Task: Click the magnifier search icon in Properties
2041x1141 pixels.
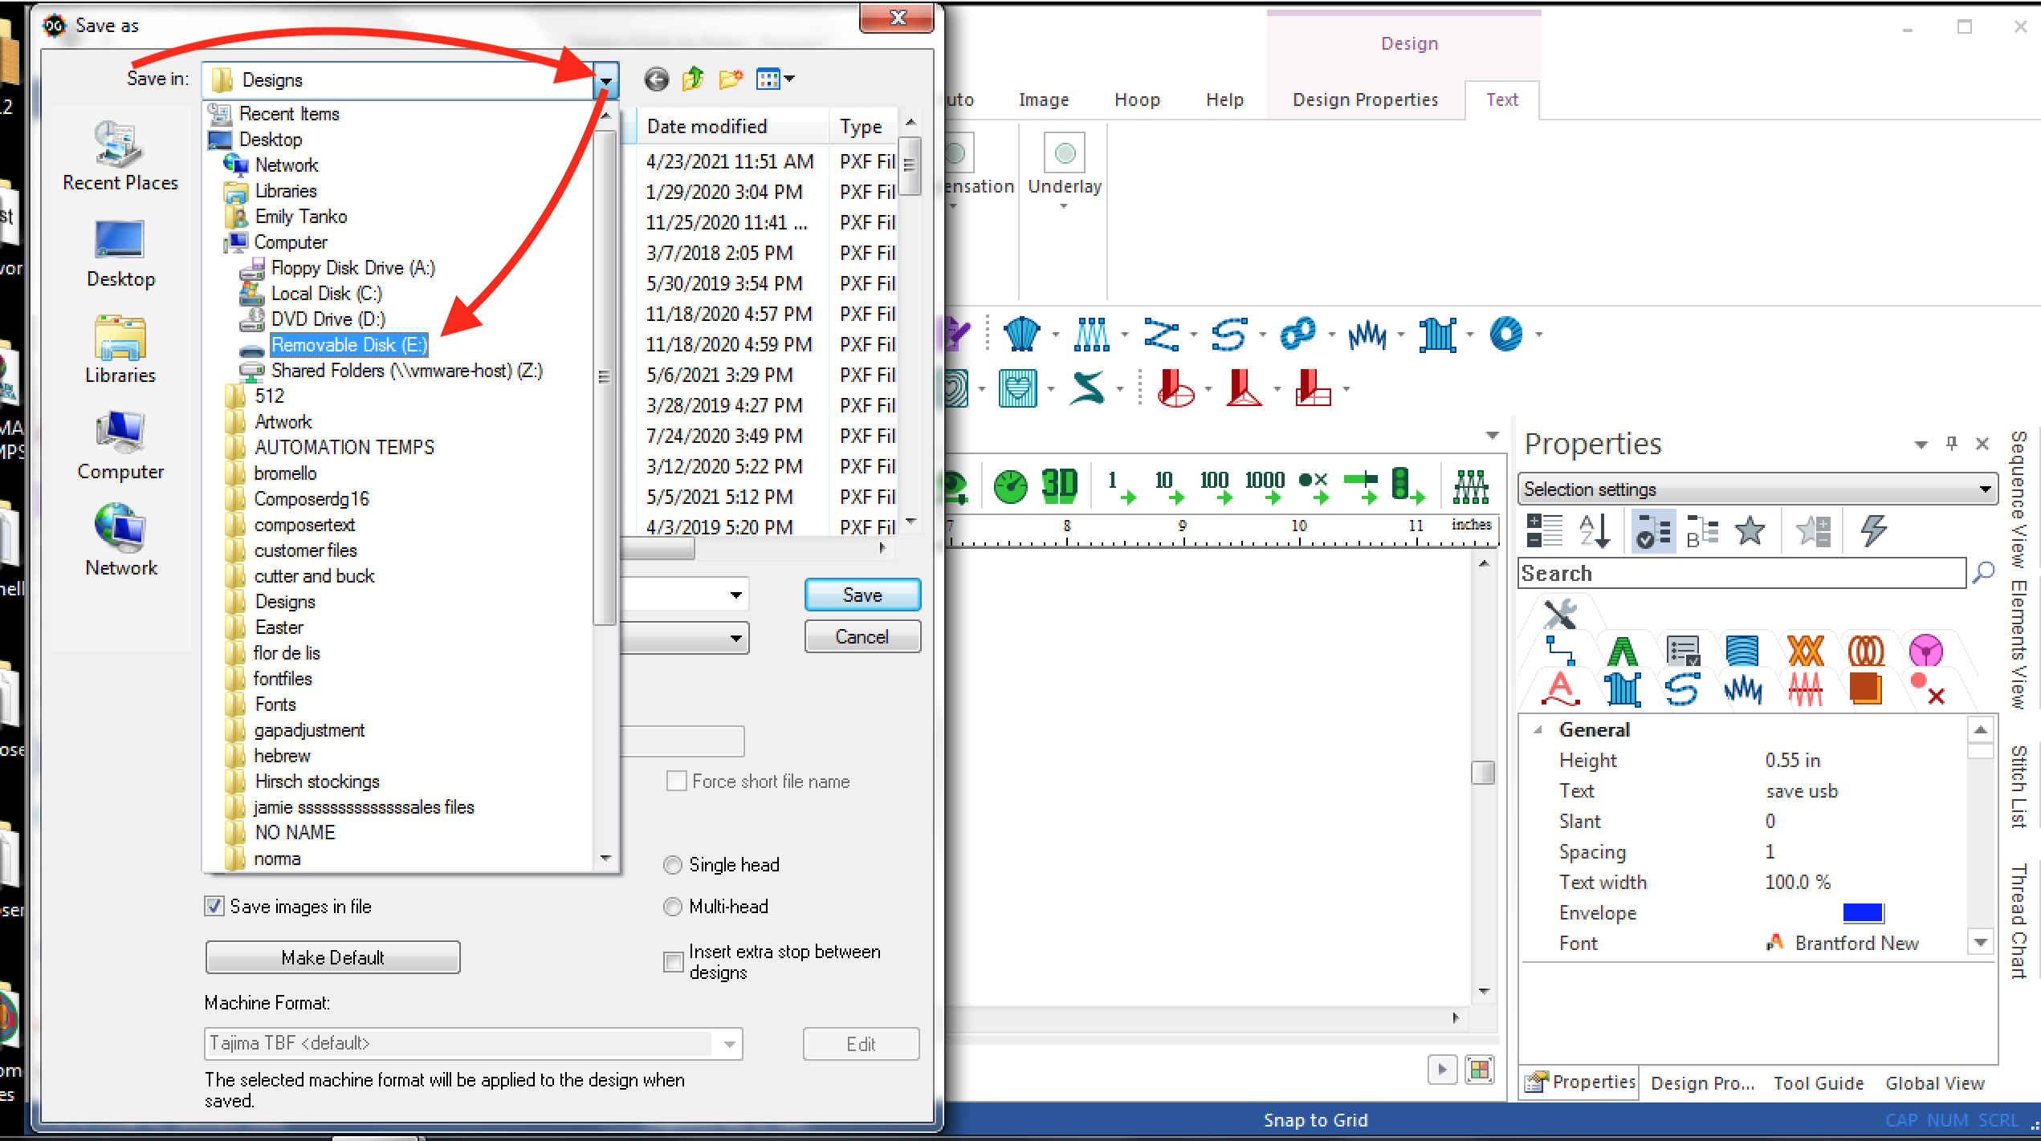Action: [1982, 573]
